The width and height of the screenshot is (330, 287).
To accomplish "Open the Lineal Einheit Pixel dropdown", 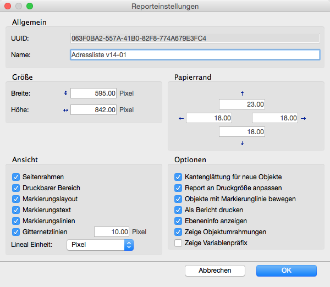I will (x=100, y=245).
